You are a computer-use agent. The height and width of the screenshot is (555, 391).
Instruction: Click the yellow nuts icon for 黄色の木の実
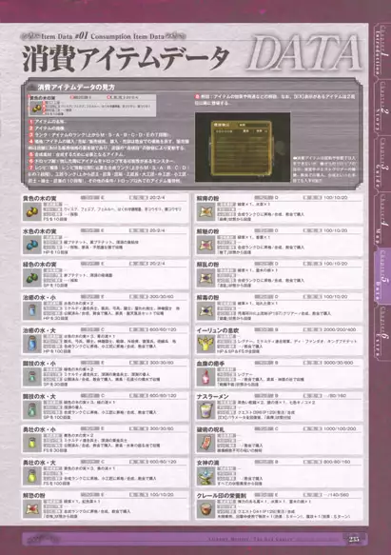(31, 211)
